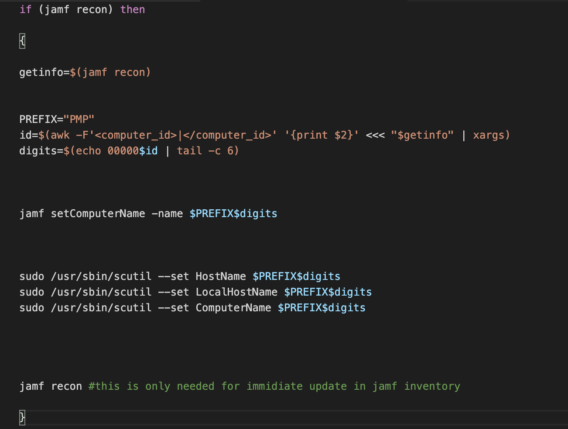
Task: Click '<computer_id>|</computer_id>' awk delimiter text
Action: [183, 135]
